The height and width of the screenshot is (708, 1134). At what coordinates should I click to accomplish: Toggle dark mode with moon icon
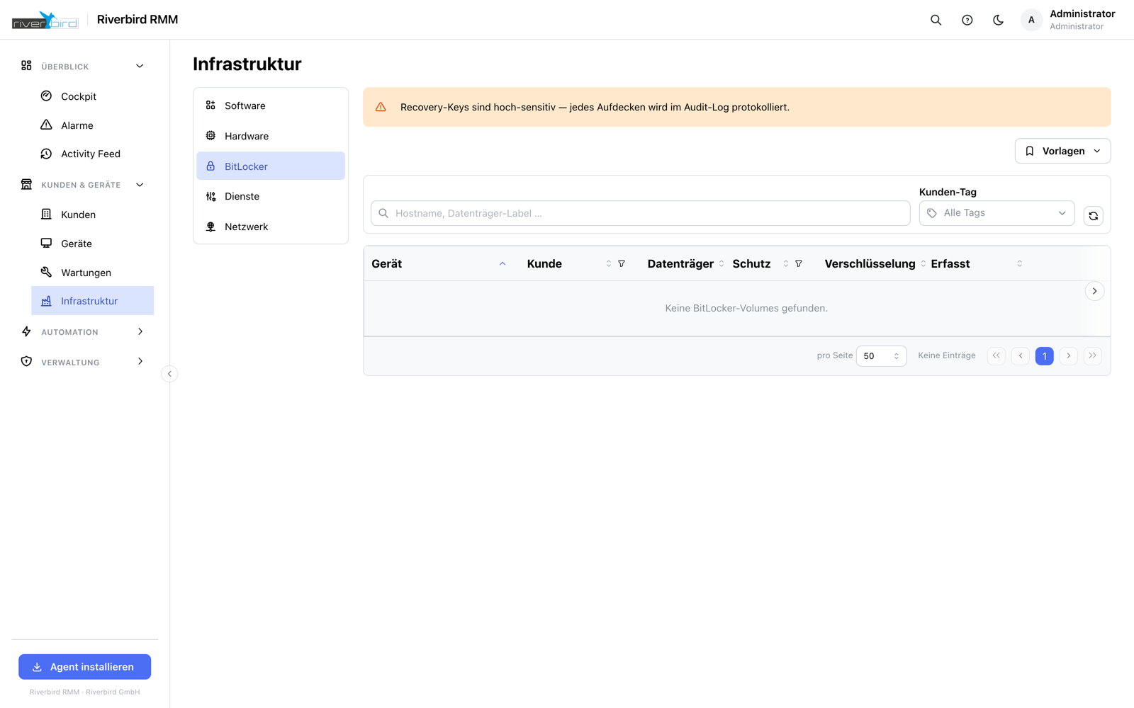[998, 20]
